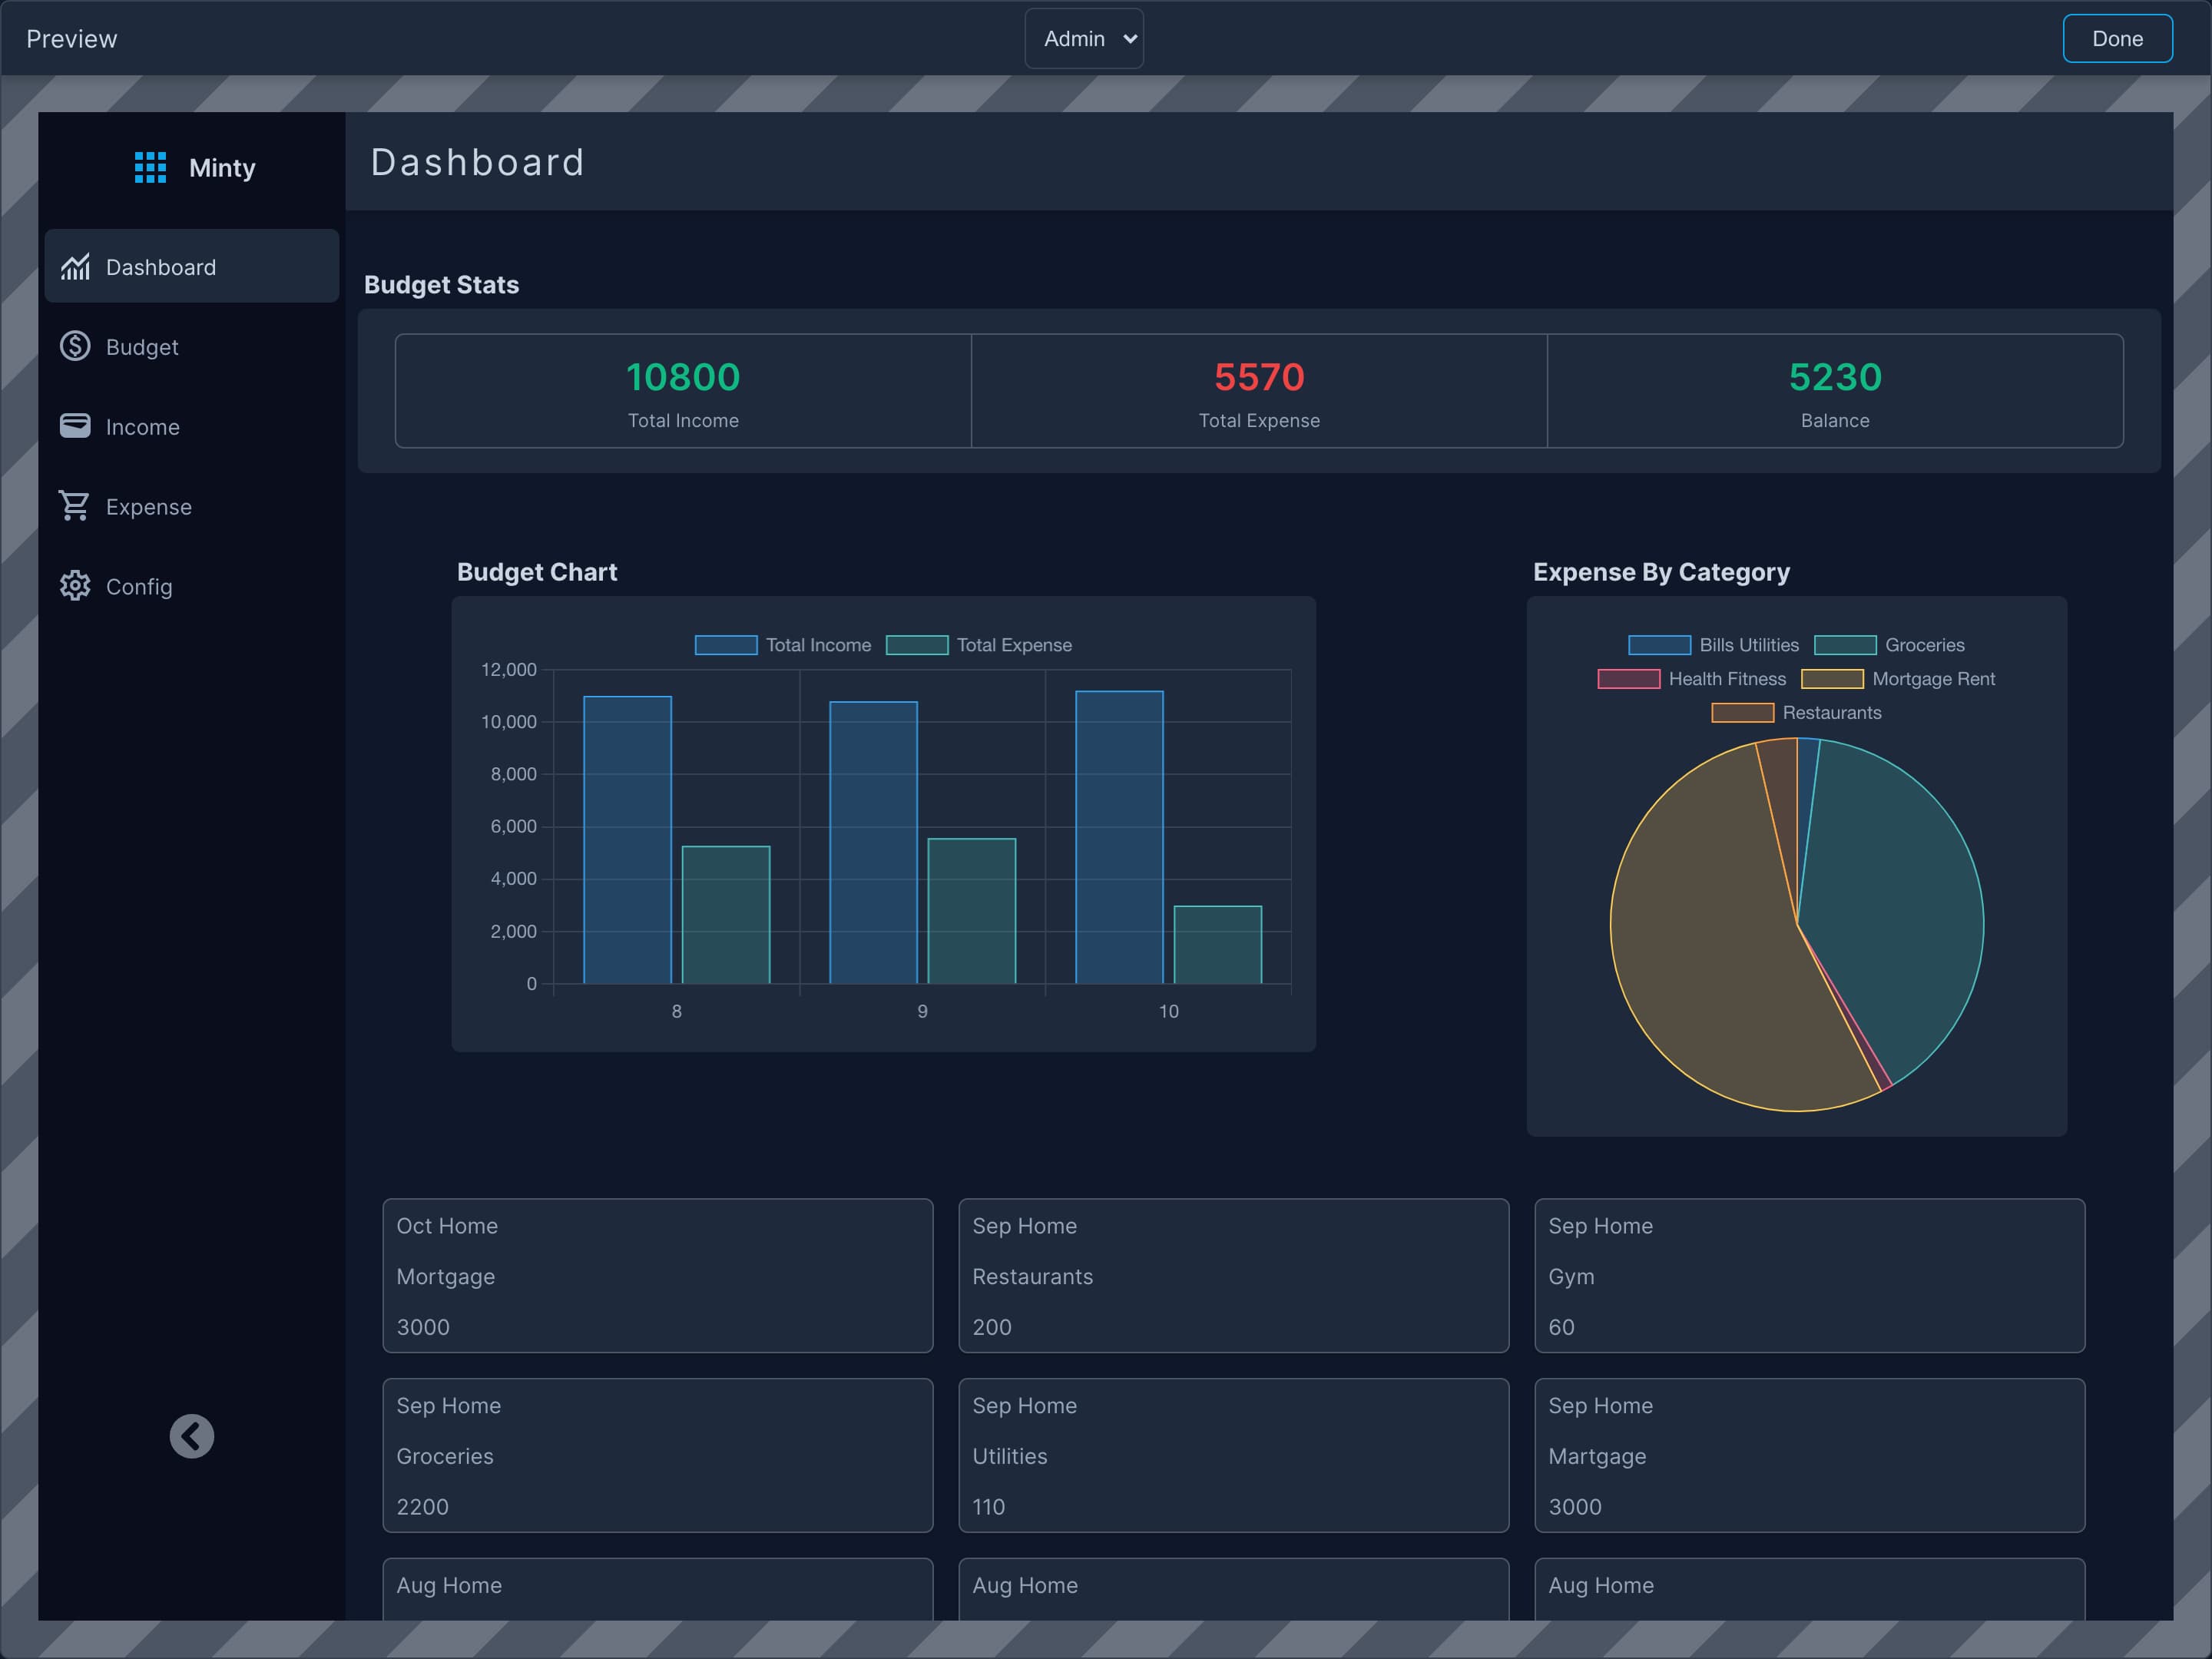This screenshot has width=2212, height=1659.
Task: Click the Expense shopping cart icon
Action: coord(75,506)
